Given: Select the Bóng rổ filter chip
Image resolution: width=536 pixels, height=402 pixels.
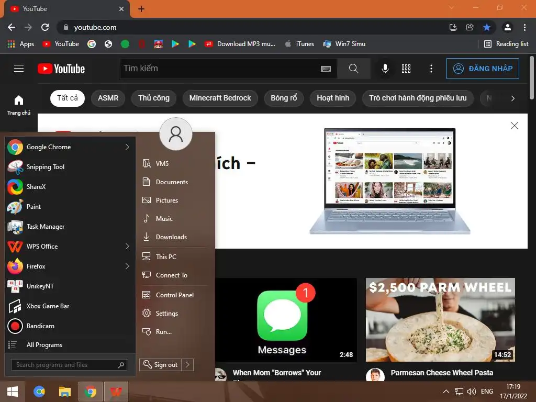Looking at the screenshot, I should (284, 98).
